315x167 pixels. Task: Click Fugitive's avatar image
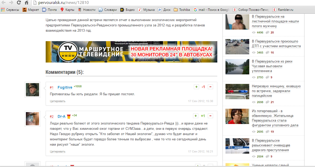click(32, 90)
